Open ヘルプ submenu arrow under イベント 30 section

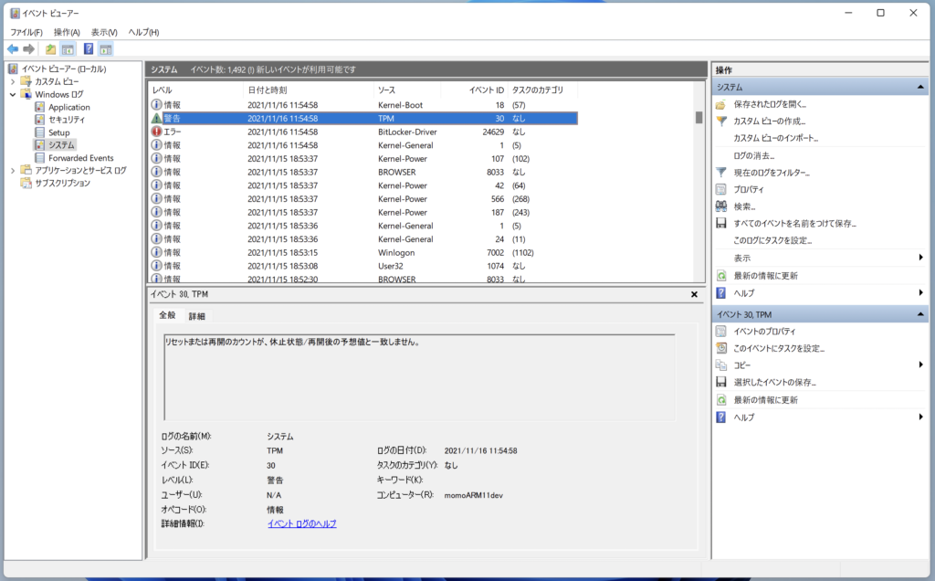point(920,417)
